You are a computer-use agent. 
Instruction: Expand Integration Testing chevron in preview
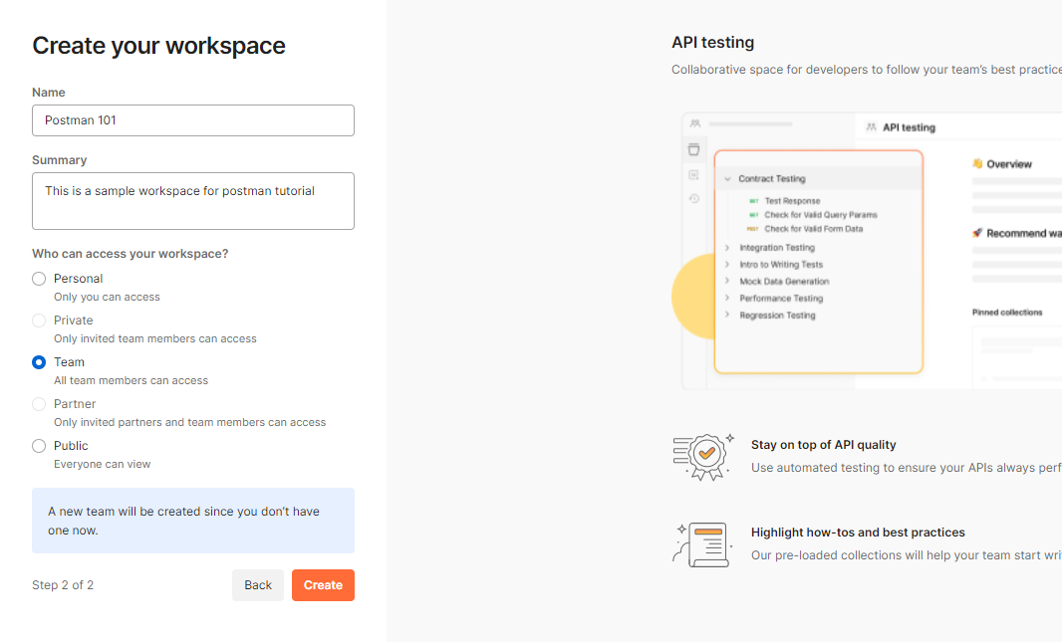pyautogui.click(x=727, y=248)
